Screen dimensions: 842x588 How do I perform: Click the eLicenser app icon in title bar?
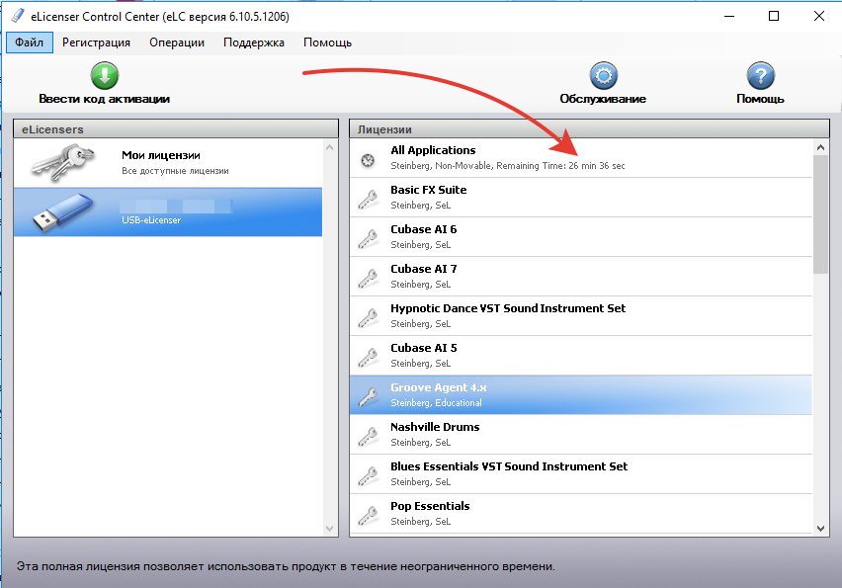pyautogui.click(x=18, y=16)
